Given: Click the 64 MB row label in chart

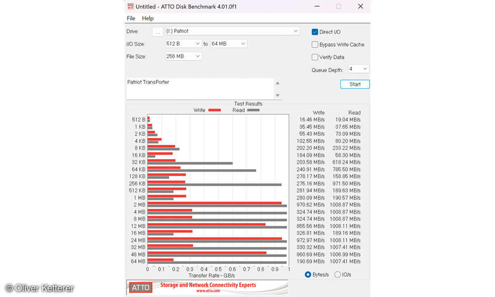Looking at the screenshot, I should (x=138, y=262).
